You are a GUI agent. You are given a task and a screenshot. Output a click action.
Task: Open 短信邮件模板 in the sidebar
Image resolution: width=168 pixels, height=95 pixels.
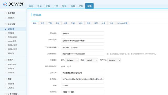pos(12,37)
